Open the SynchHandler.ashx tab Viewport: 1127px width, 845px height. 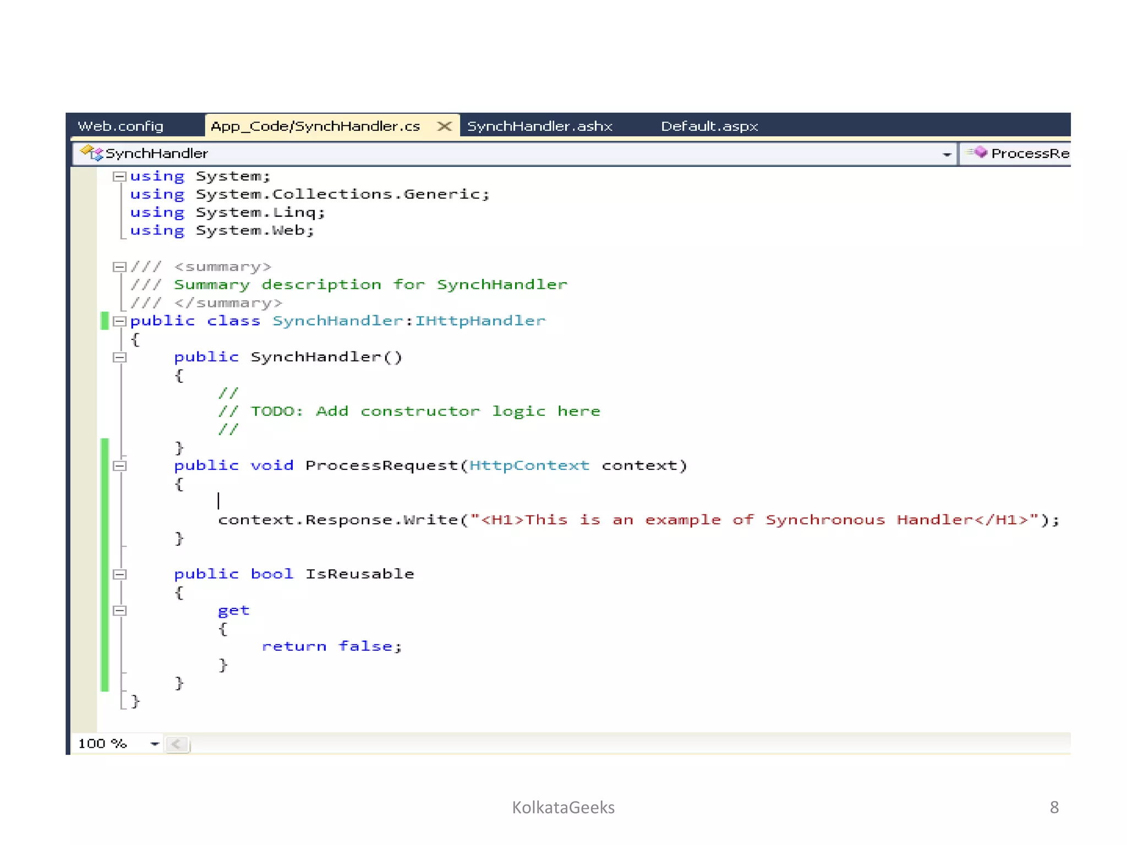click(x=539, y=127)
